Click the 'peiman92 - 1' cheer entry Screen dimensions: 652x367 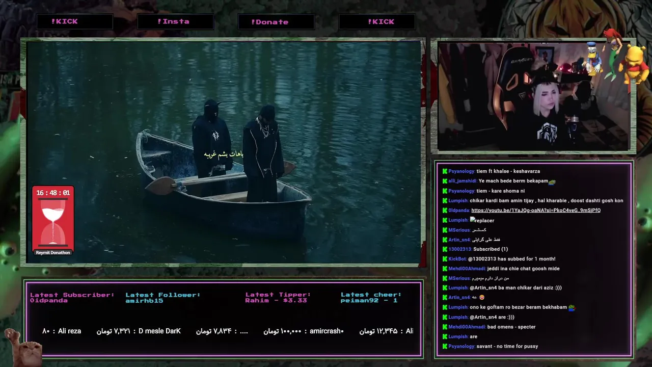coord(369,301)
